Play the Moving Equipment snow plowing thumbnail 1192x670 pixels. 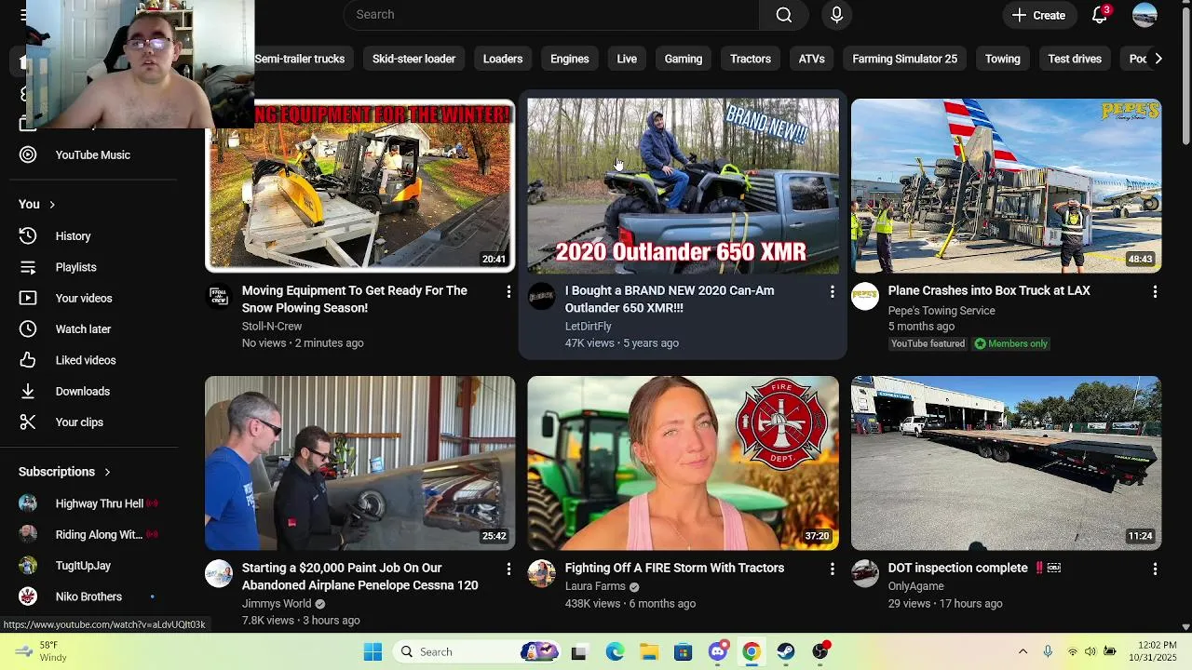click(359, 185)
